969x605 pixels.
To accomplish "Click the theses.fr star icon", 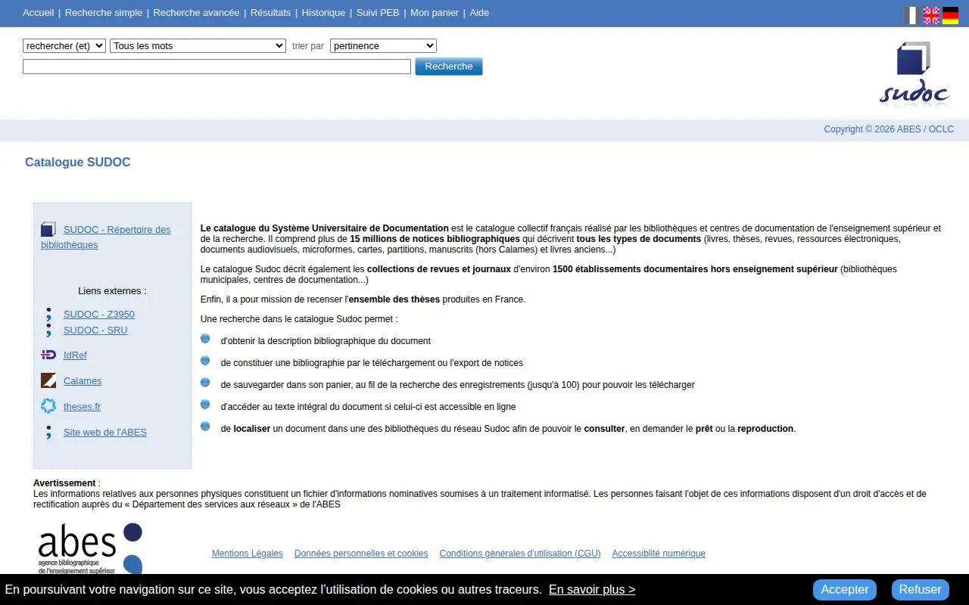I will point(48,406).
